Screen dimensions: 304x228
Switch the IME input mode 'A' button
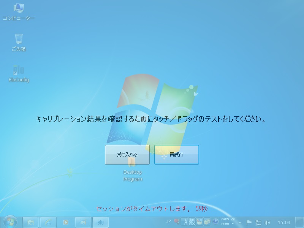[x=186, y=222]
